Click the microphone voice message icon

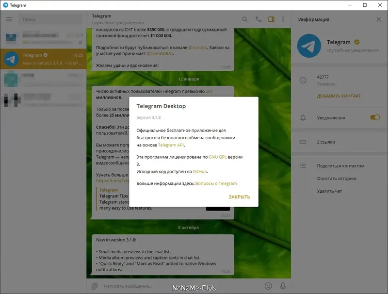click(283, 286)
